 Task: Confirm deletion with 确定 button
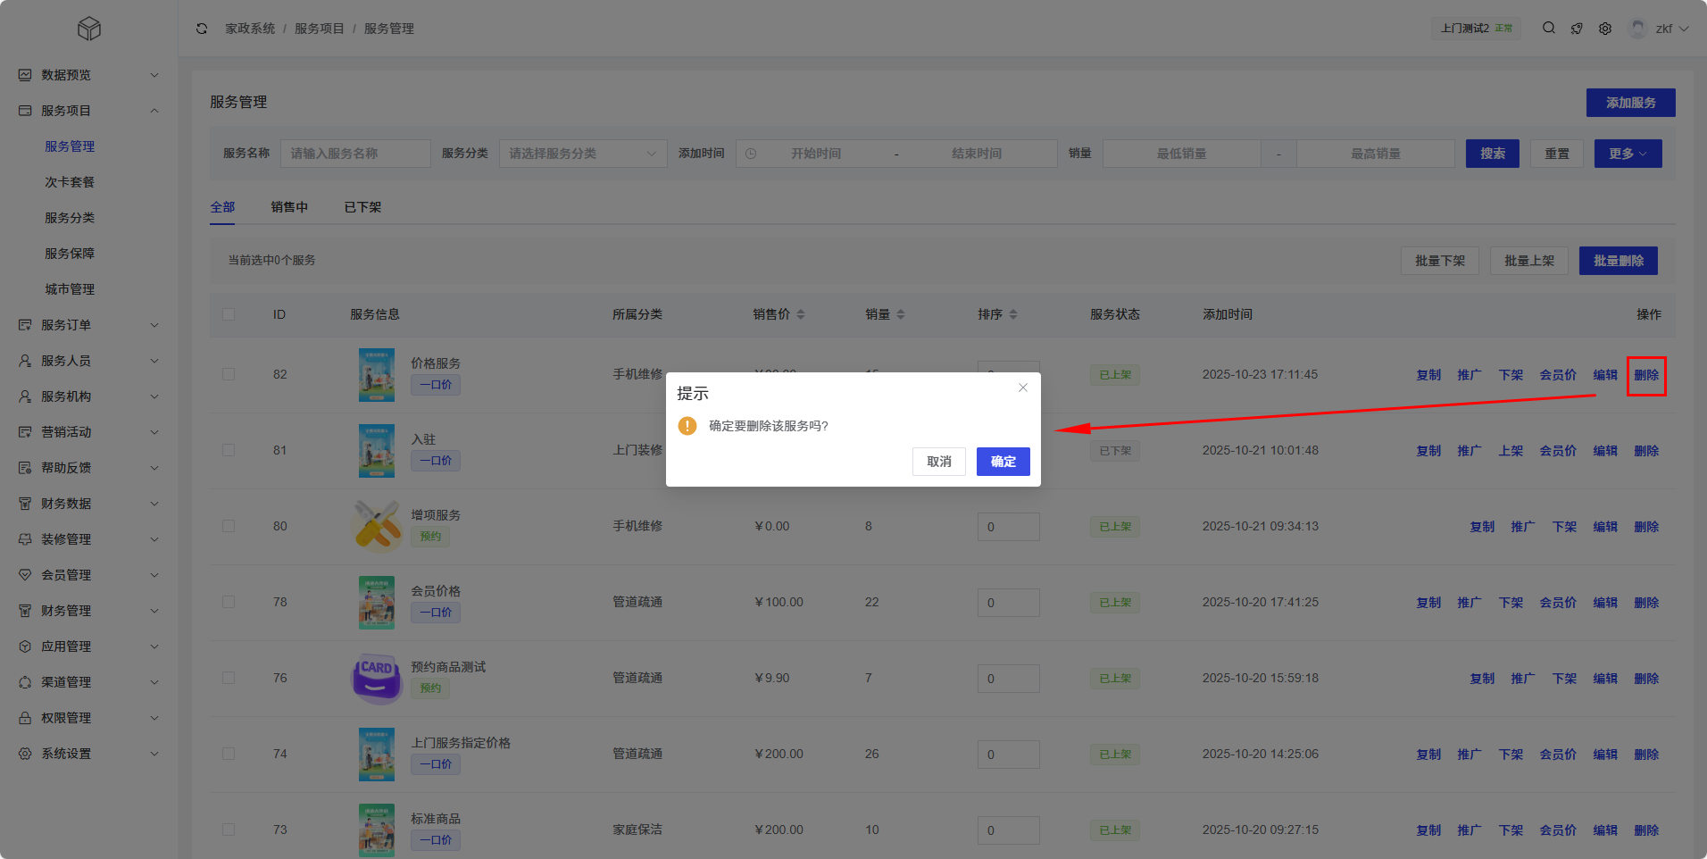pos(1003,462)
